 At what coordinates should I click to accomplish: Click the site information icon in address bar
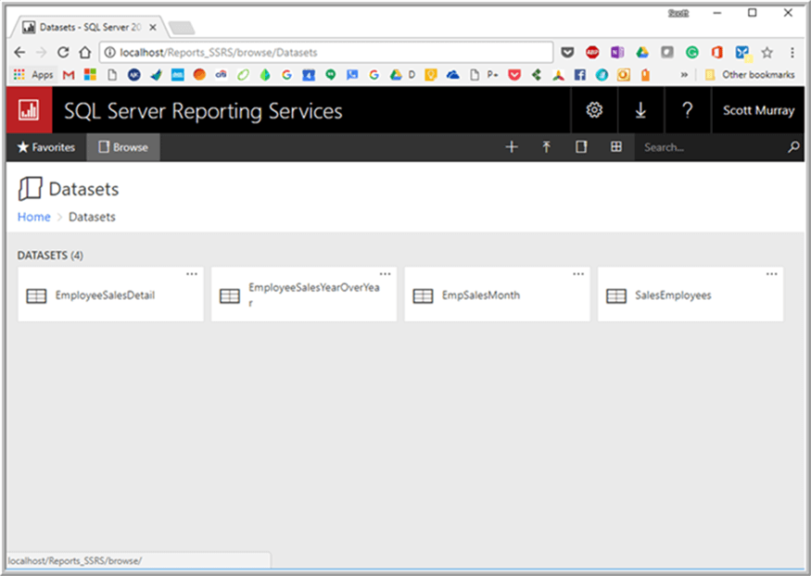pyautogui.click(x=109, y=52)
